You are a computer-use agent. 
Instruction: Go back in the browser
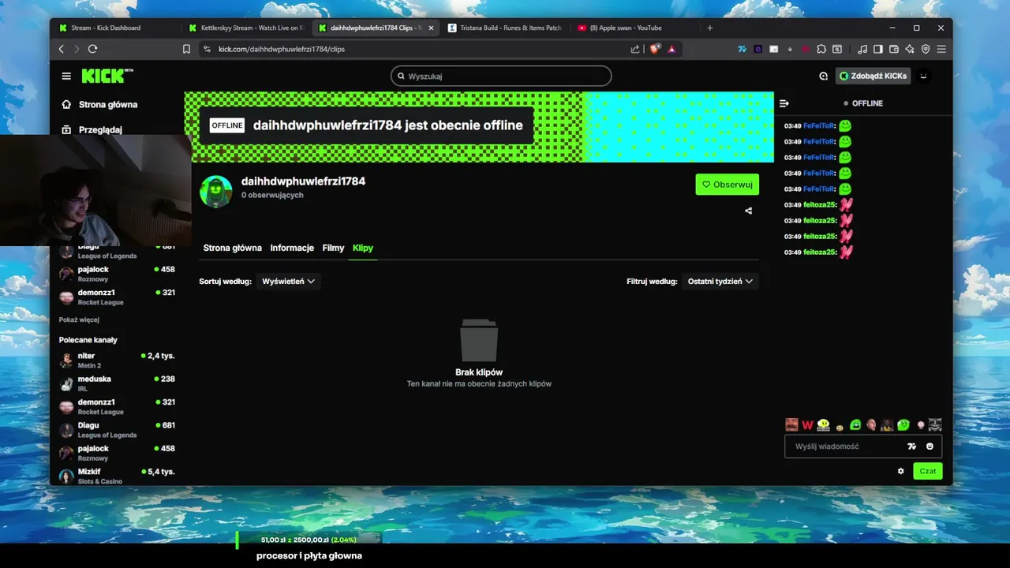pos(62,49)
